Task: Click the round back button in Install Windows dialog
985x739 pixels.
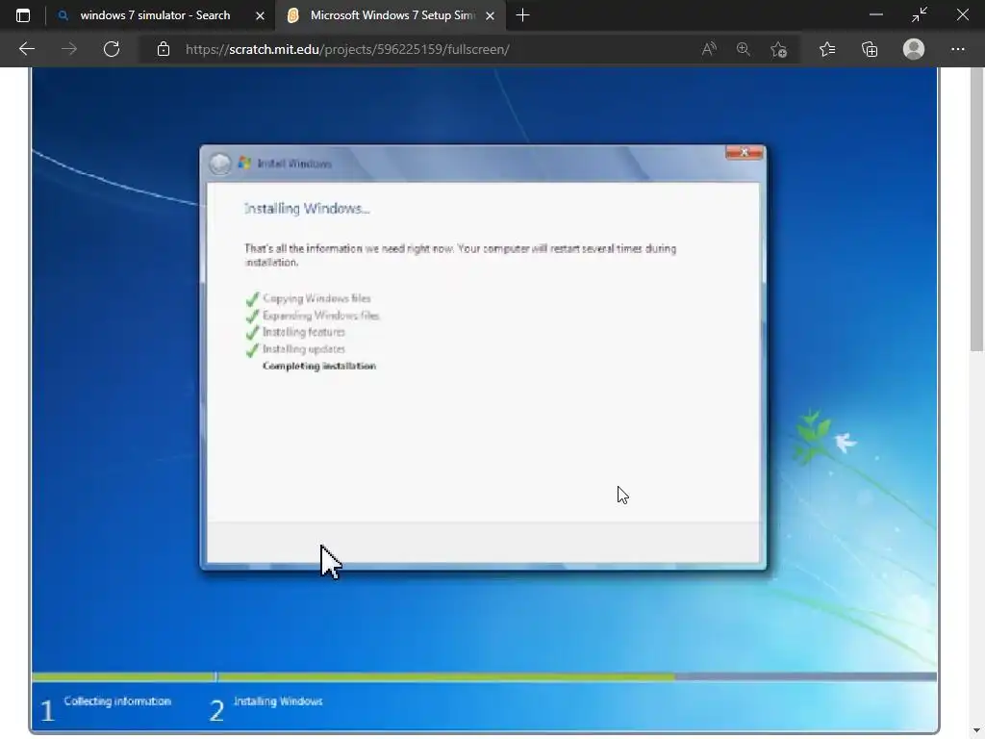Action: pos(220,164)
